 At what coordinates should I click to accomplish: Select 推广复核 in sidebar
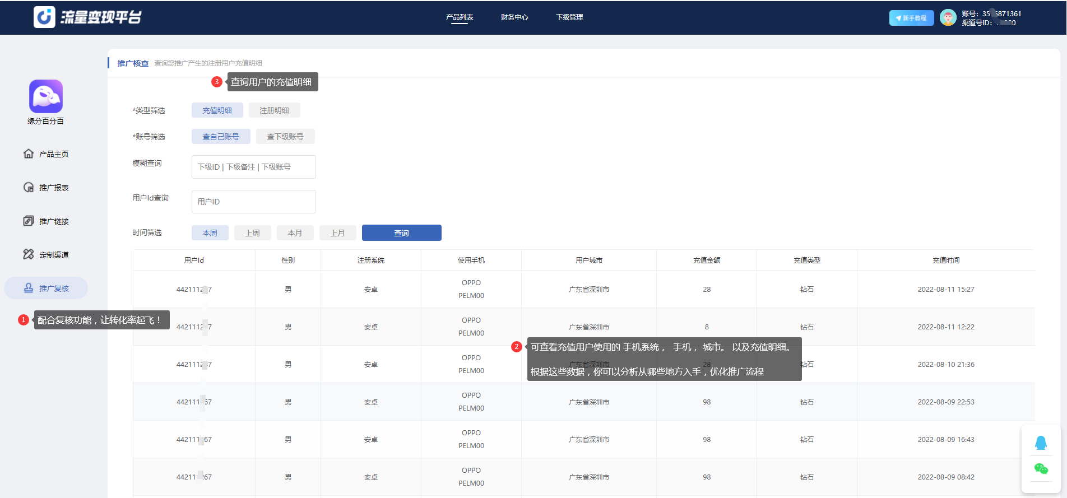[46, 288]
